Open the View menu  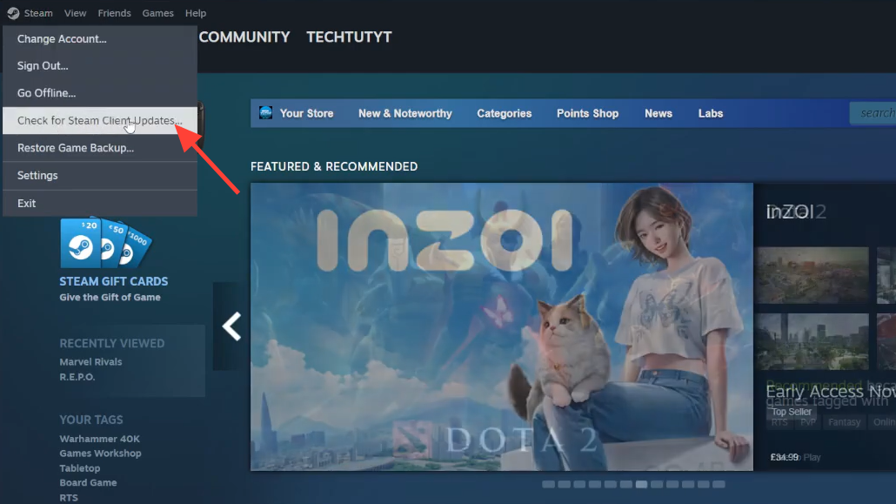click(x=75, y=12)
